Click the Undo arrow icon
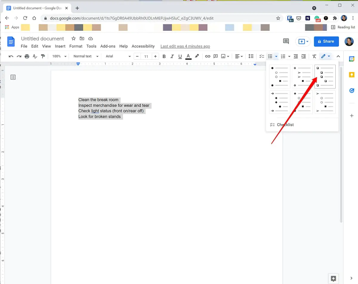 [11, 56]
